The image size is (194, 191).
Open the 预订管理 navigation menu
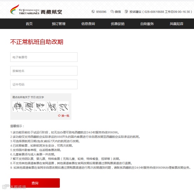[58, 24]
